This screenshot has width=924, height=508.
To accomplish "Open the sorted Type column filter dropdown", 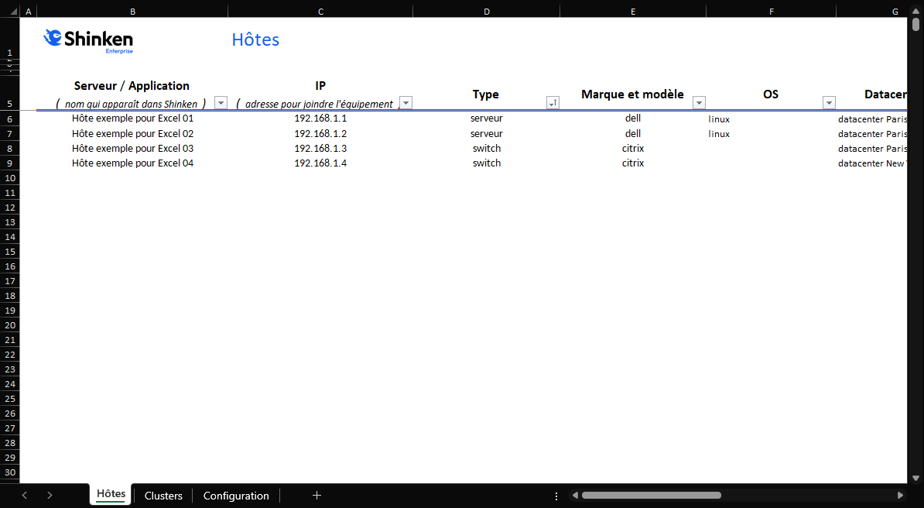I will (553, 103).
